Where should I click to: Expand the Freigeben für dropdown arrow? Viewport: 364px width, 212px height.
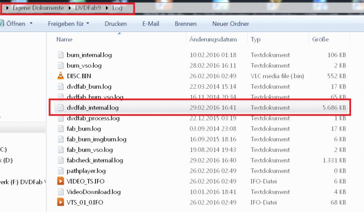click(x=88, y=24)
